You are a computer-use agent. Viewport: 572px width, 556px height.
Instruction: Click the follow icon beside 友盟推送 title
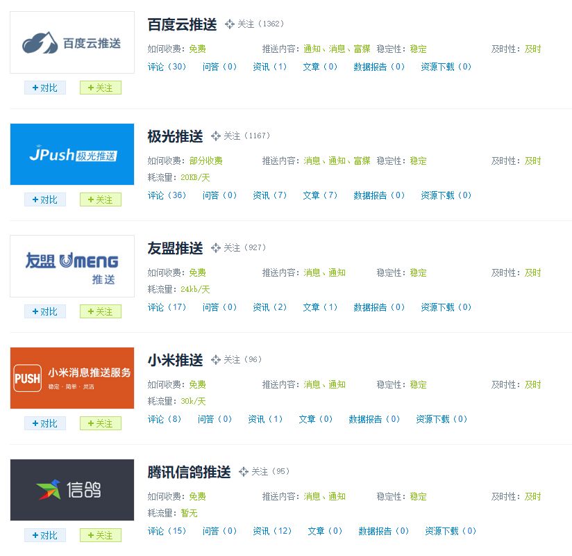[x=216, y=247]
